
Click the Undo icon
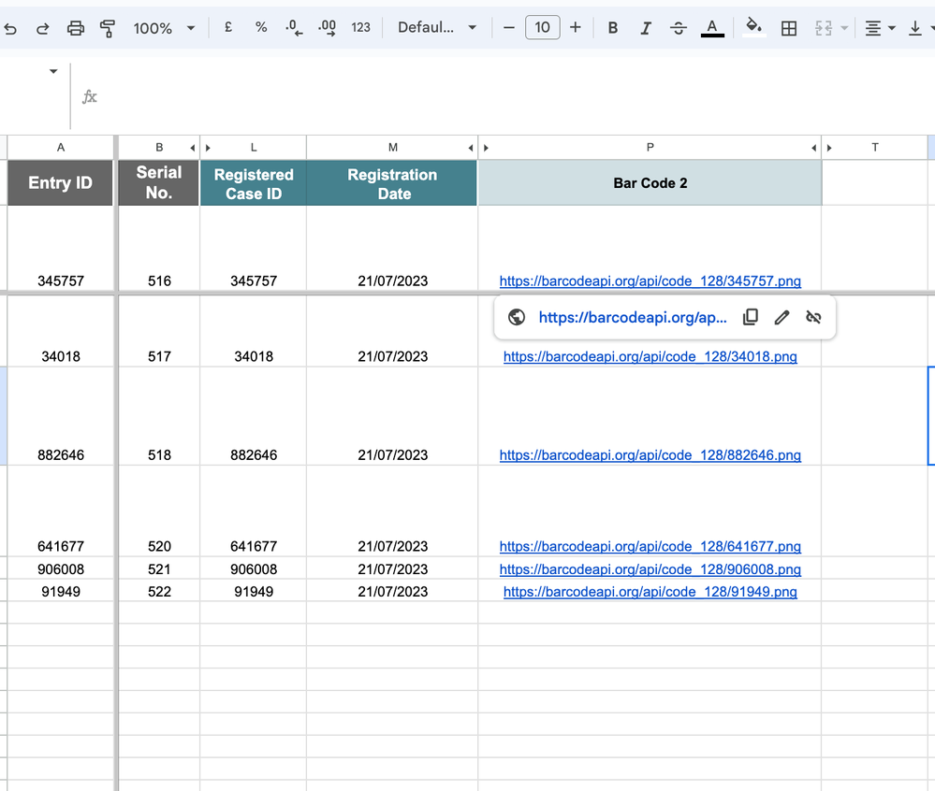click(x=10, y=28)
